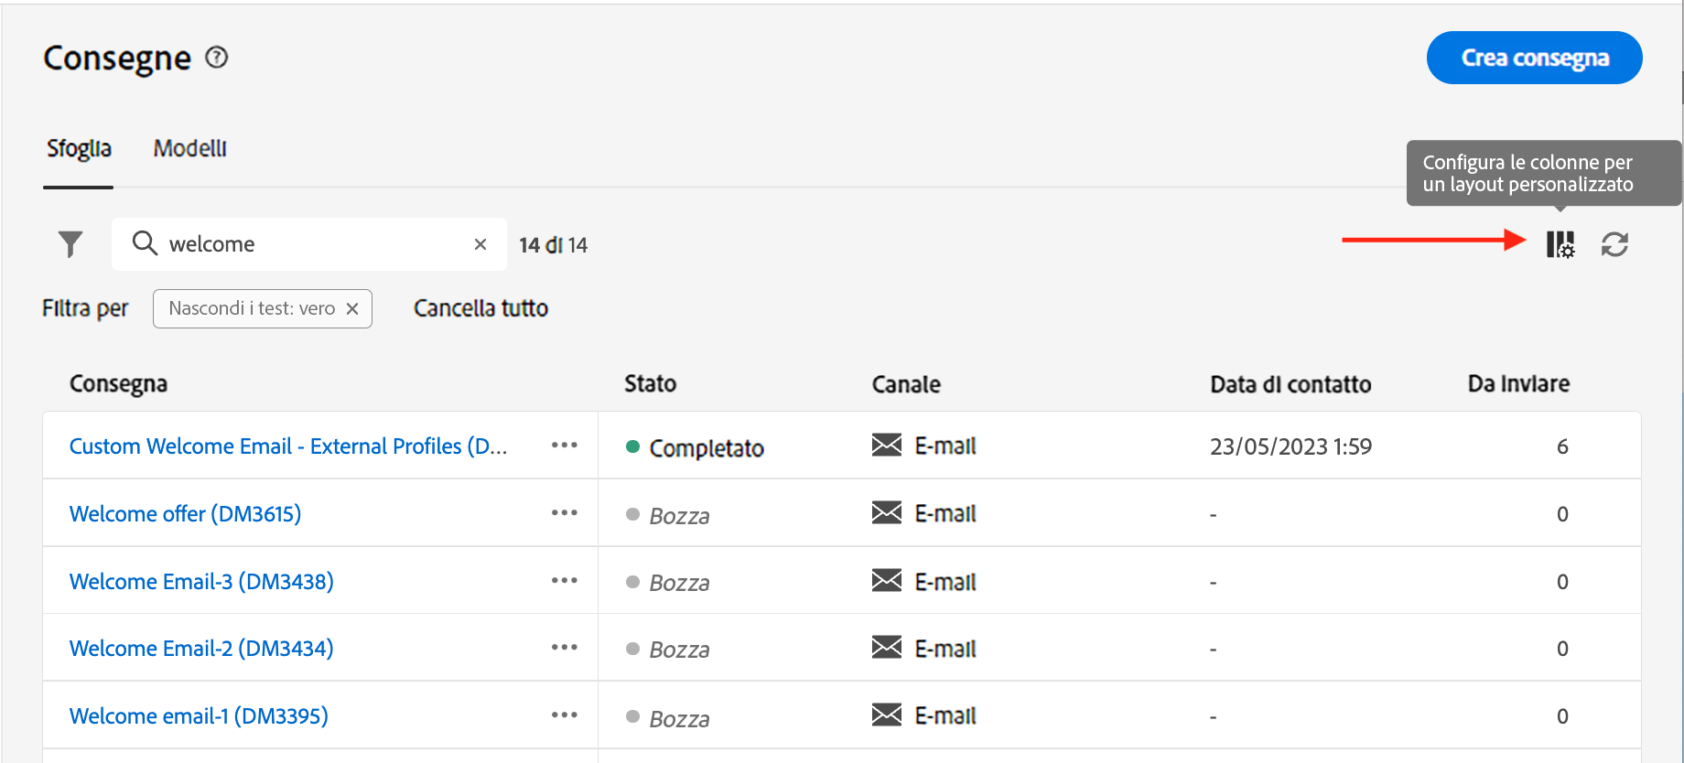
Task: Focus the welcome search field
Action: (x=311, y=244)
